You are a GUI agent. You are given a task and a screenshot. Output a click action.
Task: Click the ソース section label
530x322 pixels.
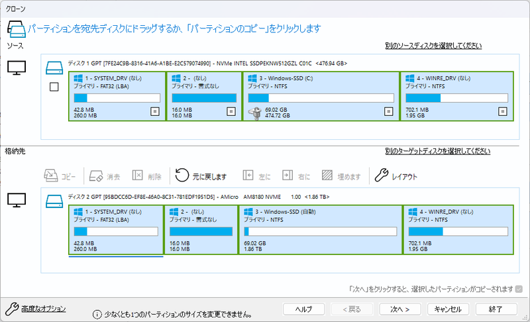click(15, 46)
